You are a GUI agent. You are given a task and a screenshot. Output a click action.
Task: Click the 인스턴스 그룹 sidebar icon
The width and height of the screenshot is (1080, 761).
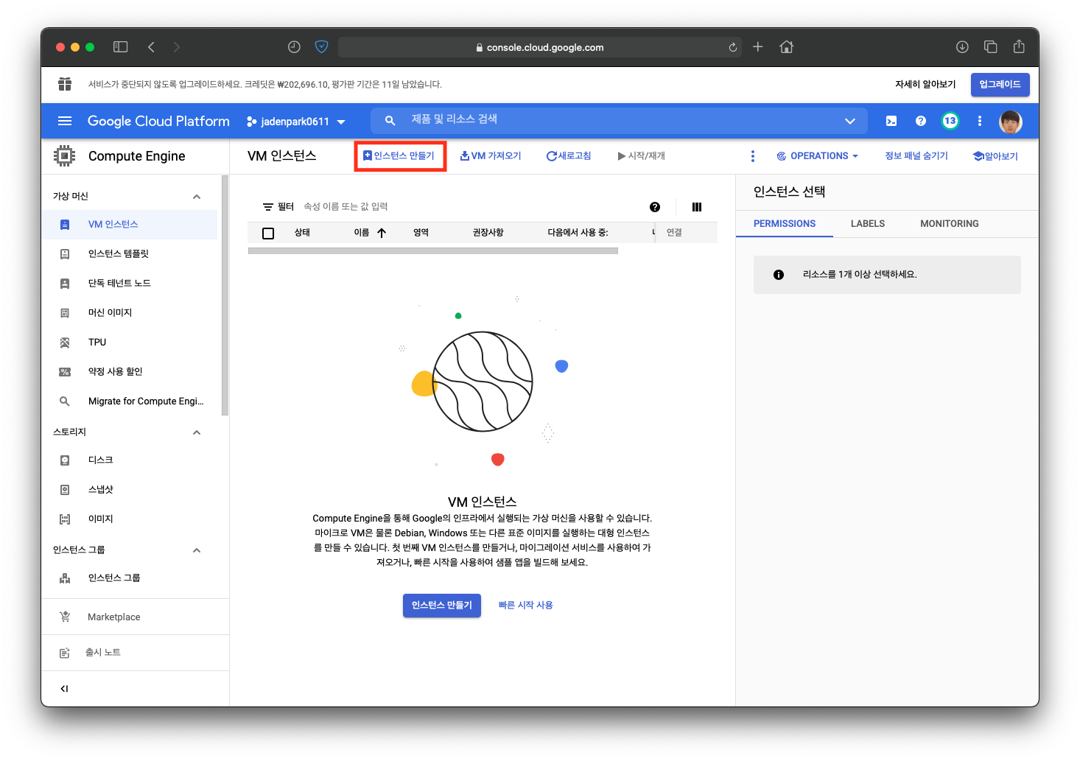65,578
